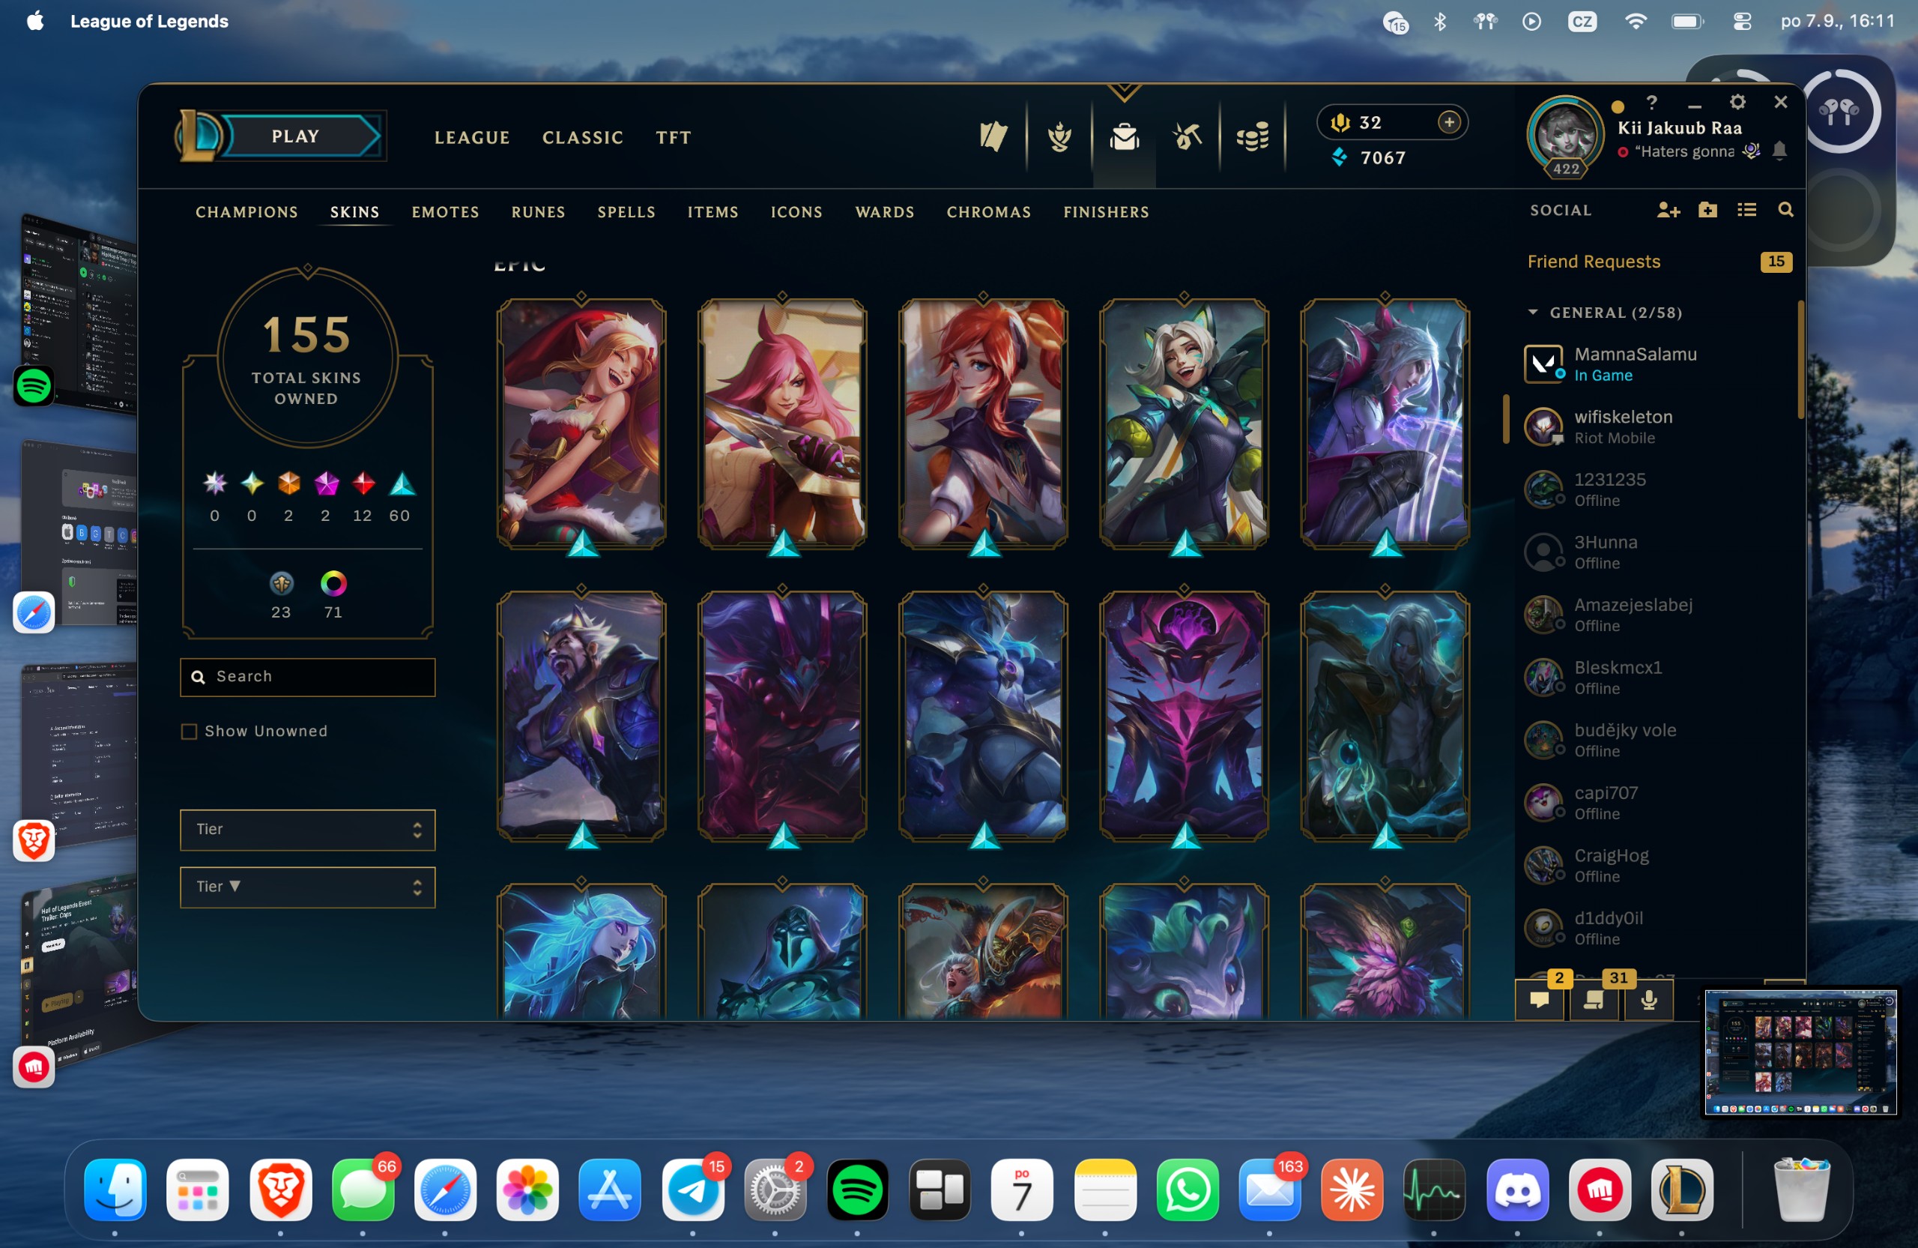Screen dimensions: 1918x1248
Task: Open the Loot crafting icon
Action: click(x=1188, y=136)
